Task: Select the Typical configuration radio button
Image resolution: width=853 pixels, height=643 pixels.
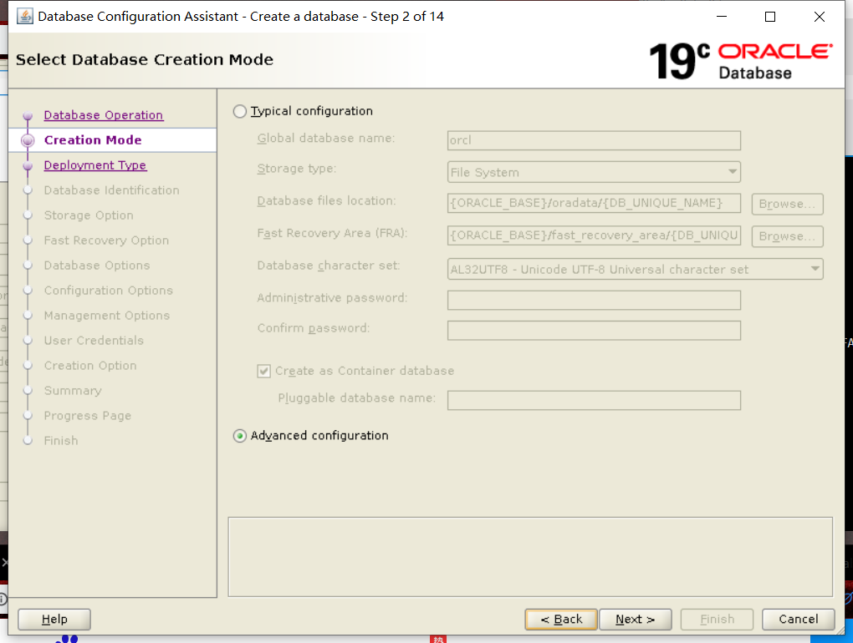Action: 240,111
